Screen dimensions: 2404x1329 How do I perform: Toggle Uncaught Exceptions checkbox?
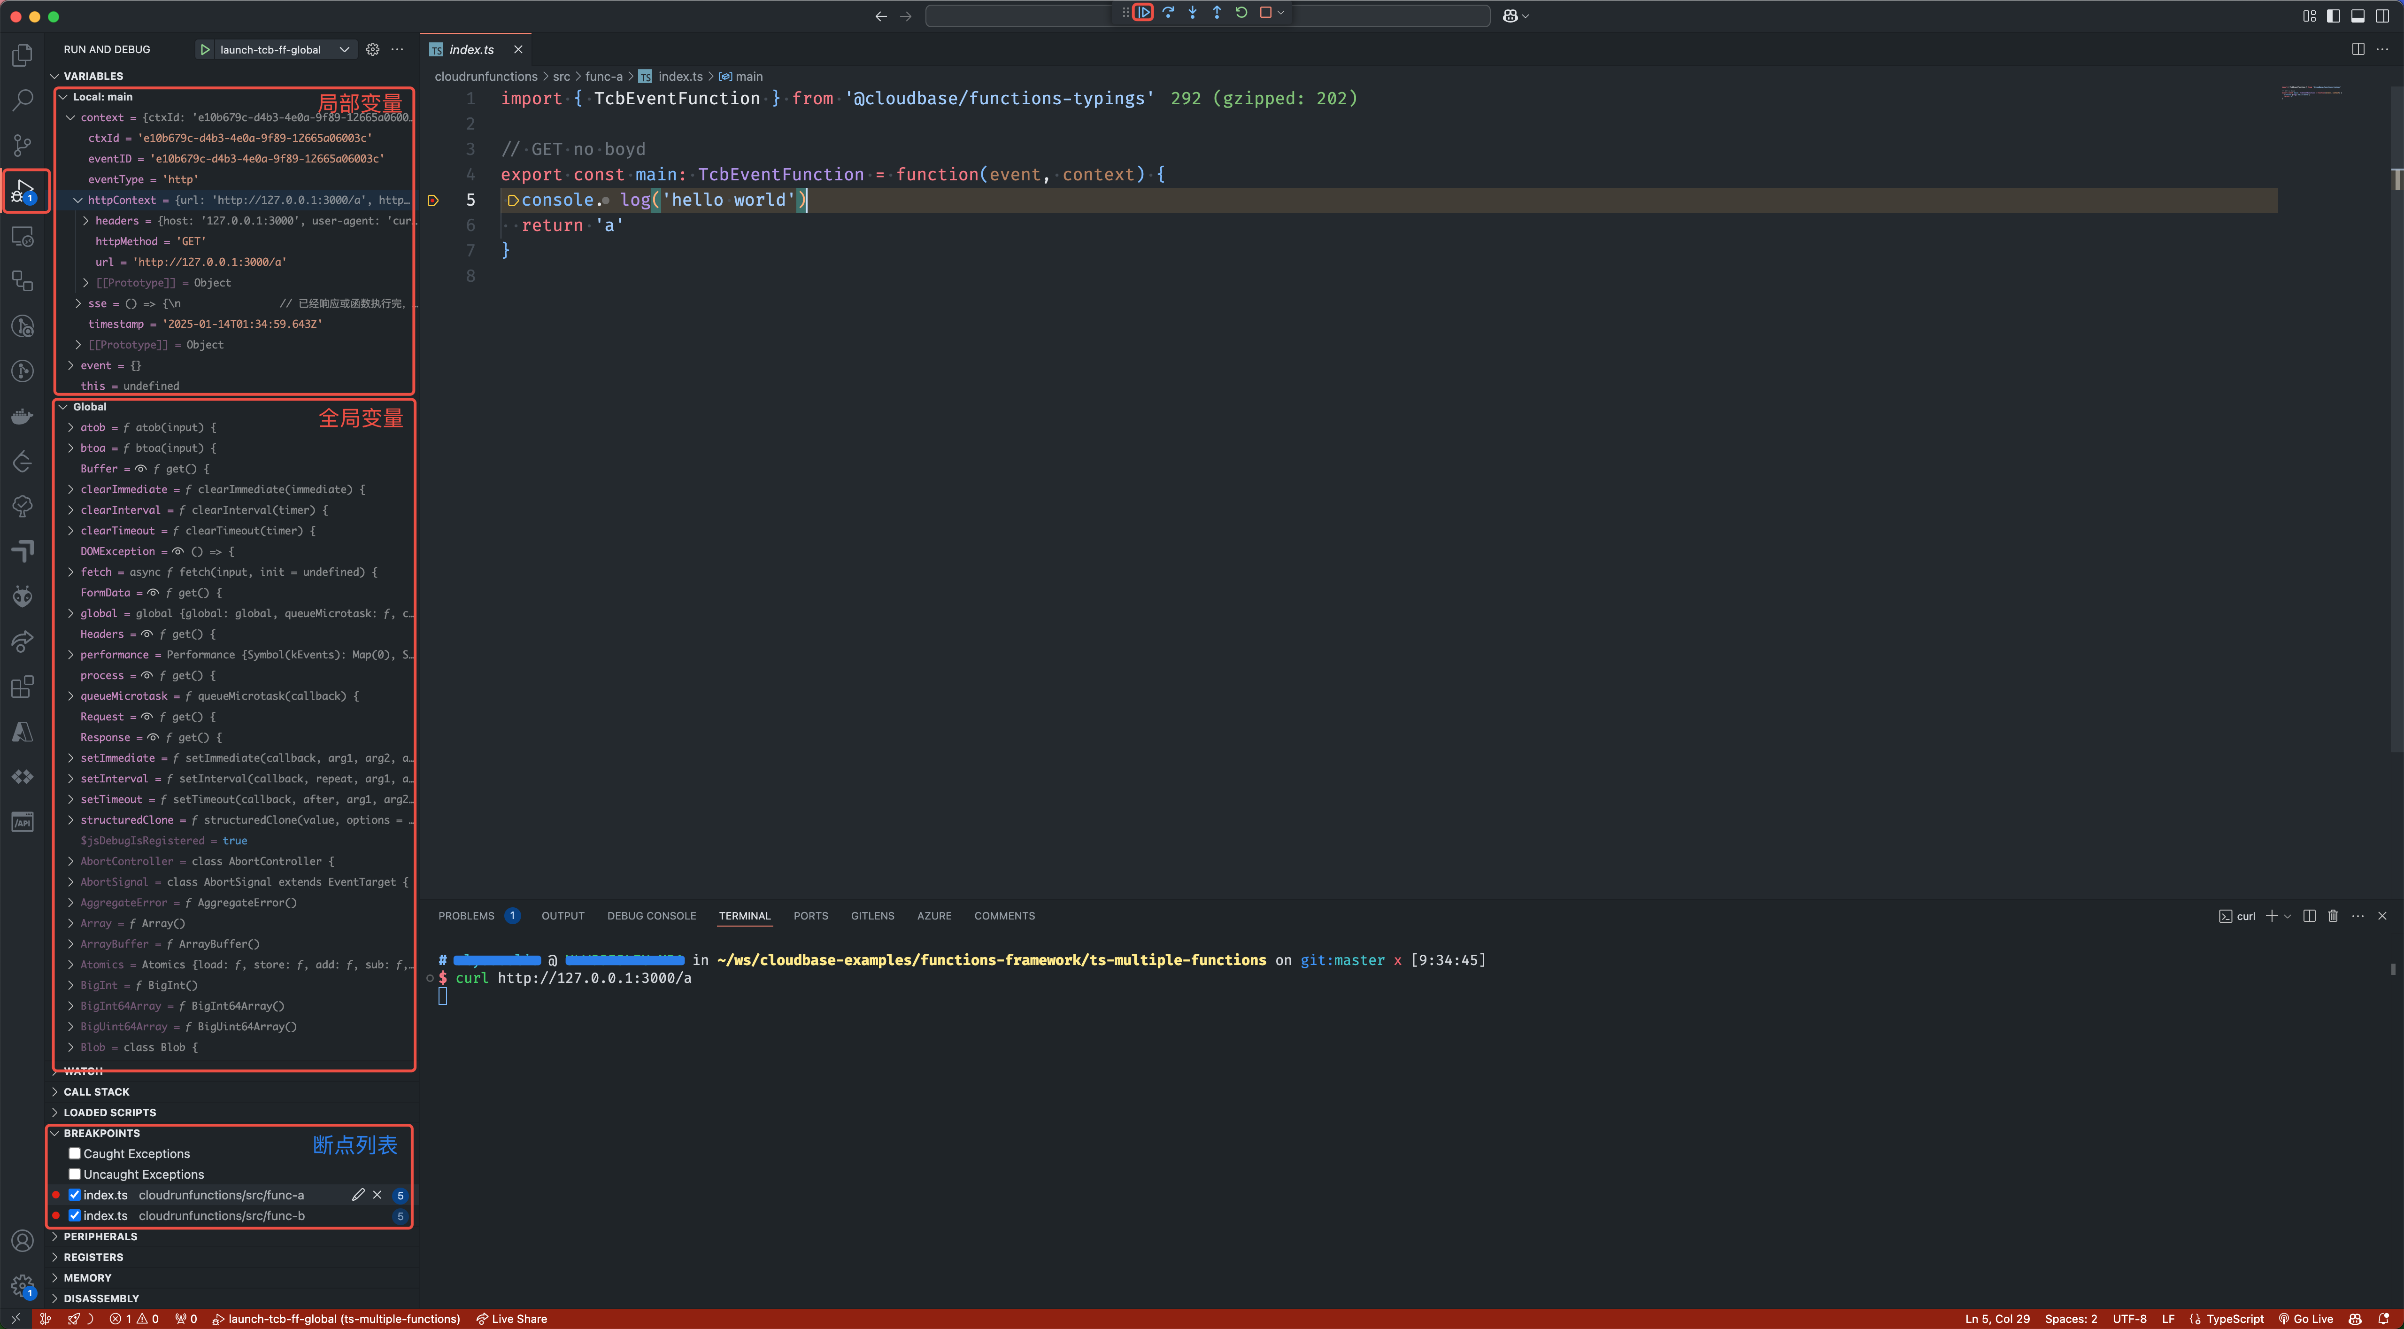click(x=75, y=1174)
